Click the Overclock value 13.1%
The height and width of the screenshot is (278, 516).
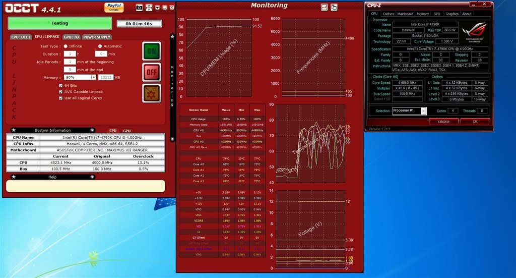pos(144,162)
